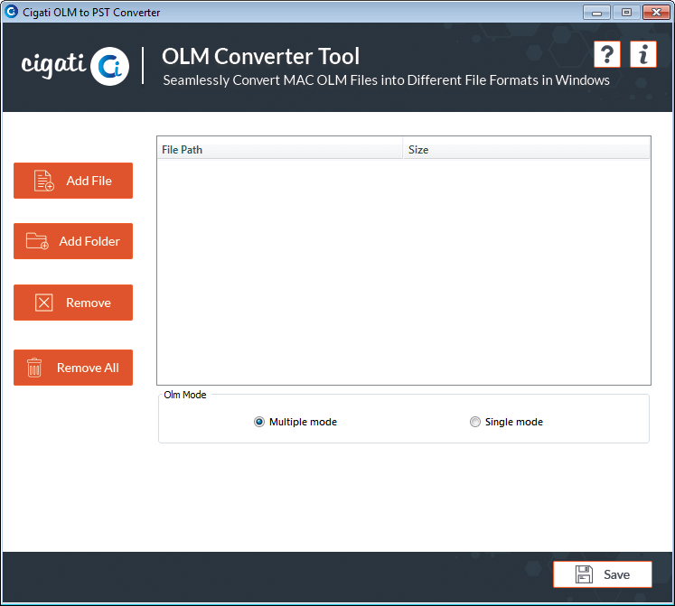Image resolution: width=675 pixels, height=606 pixels.
Task: Click the Add File button
Action: pos(73,181)
